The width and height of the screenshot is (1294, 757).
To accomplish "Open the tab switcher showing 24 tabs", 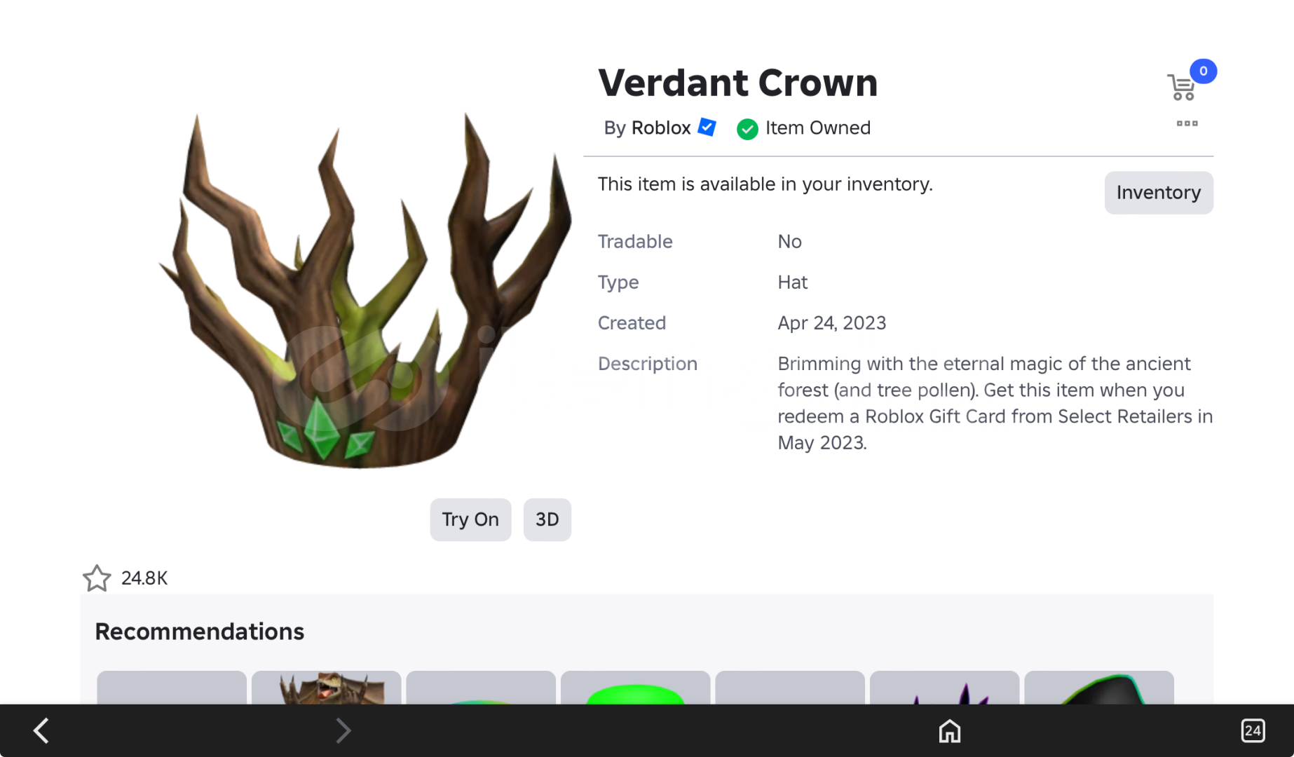I will tap(1253, 731).
